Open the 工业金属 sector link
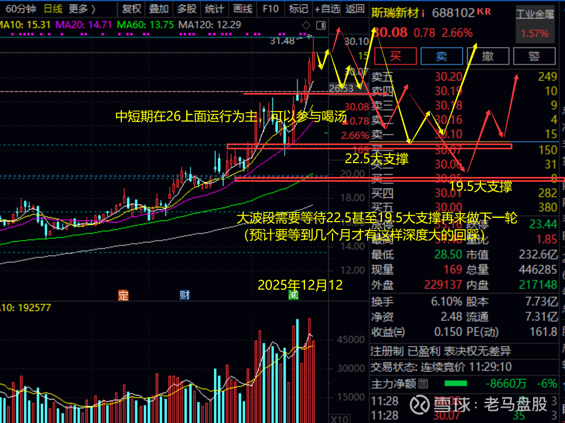 (535, 14)
